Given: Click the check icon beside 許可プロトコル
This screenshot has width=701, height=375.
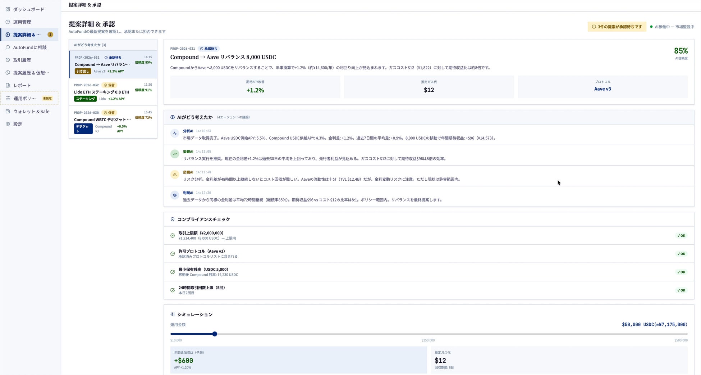Looking at the screenshot, I should coord(173,254).
